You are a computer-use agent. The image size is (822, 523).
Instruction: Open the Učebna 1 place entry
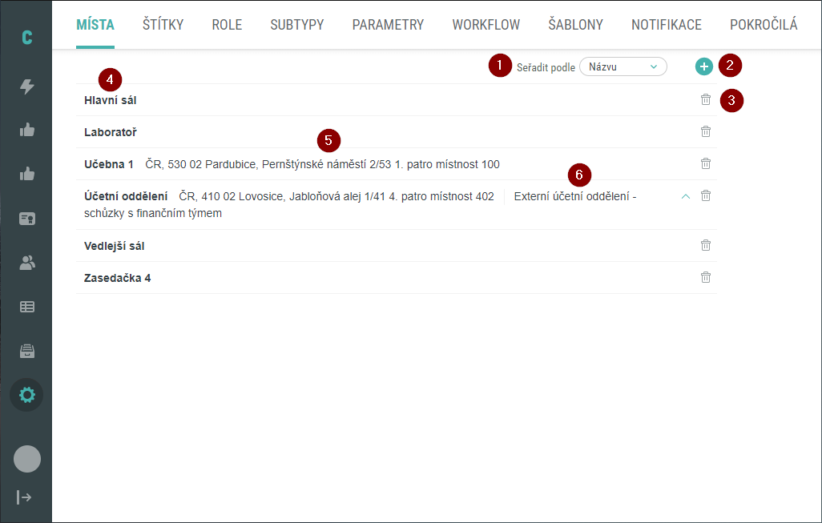(x=108, y=163)
